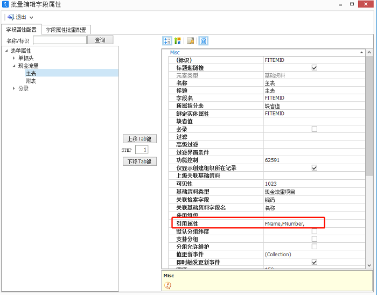Click the app icon in the title bar
Viewport: 377px width, 295px height.
pyautogui.click(x=5, y=4)
